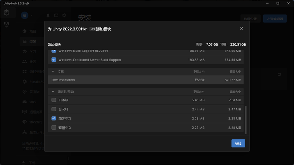Collapse the 语言包(预览) section arrow

pyautogui.click(x=53, y=92)
